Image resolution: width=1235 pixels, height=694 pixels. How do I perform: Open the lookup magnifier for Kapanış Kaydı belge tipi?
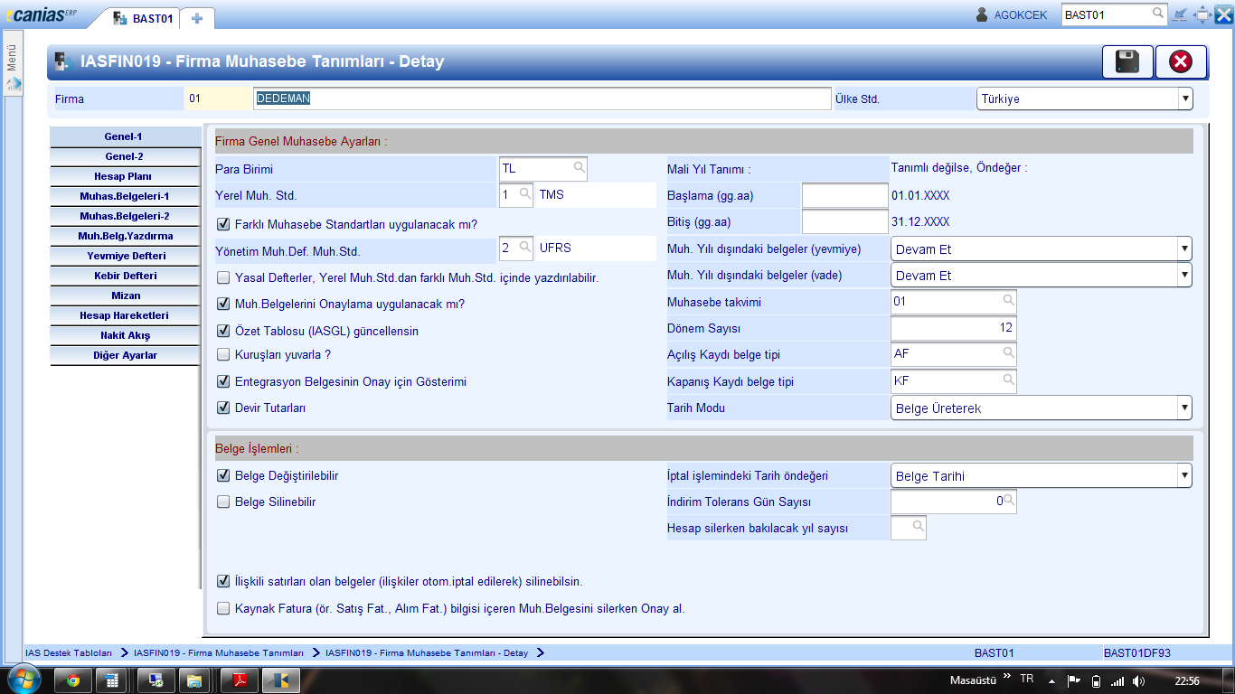coord(1008,380)
